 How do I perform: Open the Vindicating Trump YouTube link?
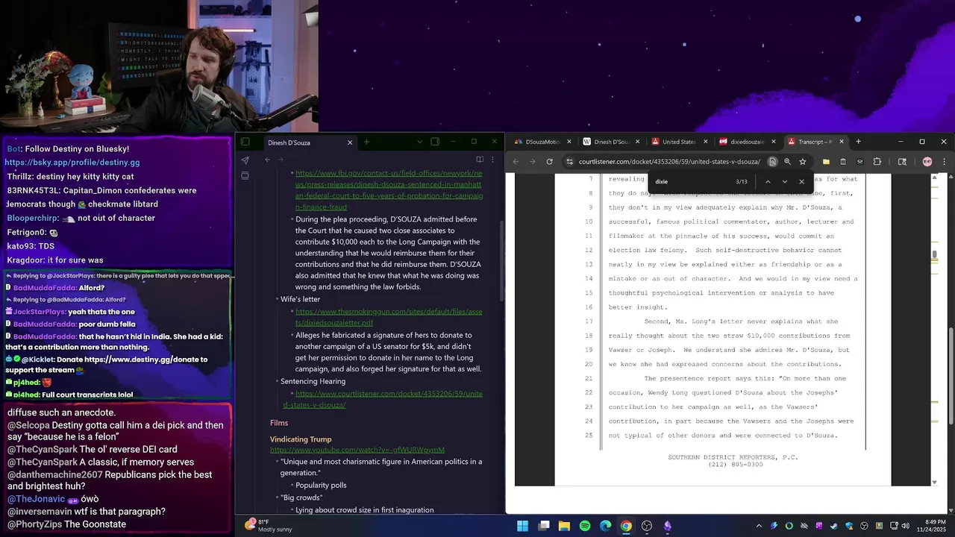pyautogui.click(x=357, y=450)
